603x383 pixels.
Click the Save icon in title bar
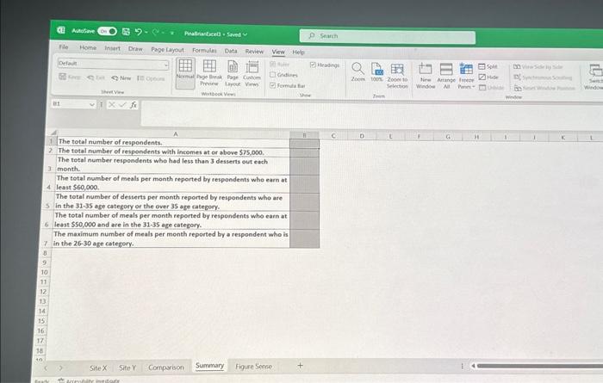pos(126,32)
